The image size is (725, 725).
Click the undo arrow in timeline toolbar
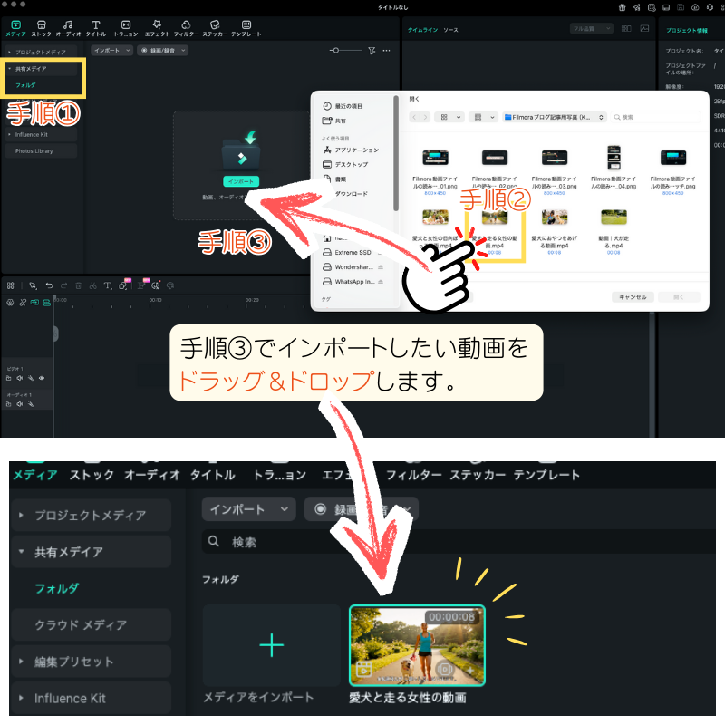tap(48, 285)
